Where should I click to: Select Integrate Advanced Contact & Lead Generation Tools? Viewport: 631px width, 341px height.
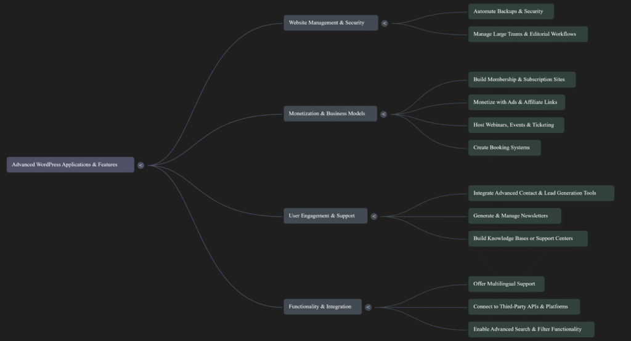tap(541, 193)
